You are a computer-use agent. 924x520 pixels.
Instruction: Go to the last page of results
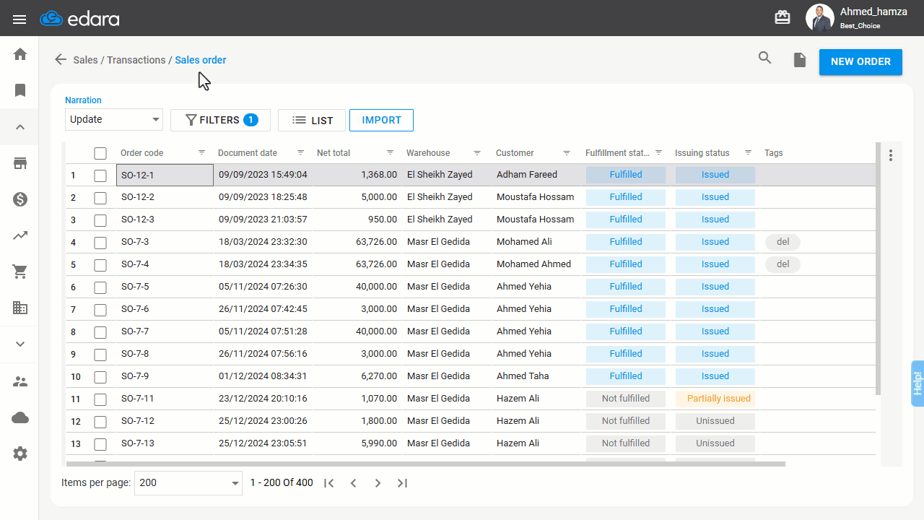[x=403, y=483]
